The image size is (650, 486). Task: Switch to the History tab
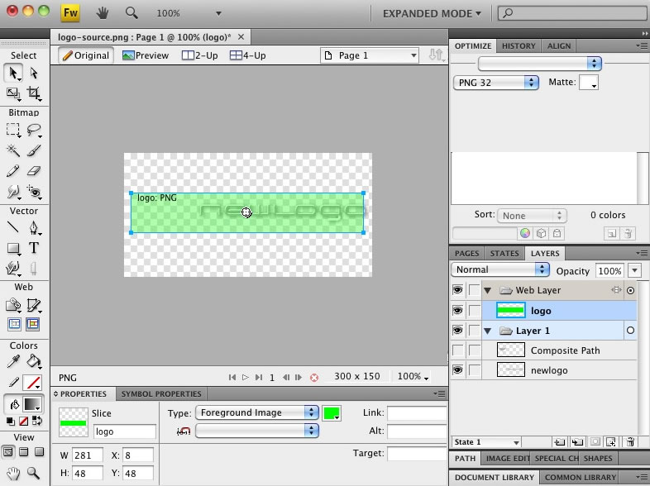(519, 46)
